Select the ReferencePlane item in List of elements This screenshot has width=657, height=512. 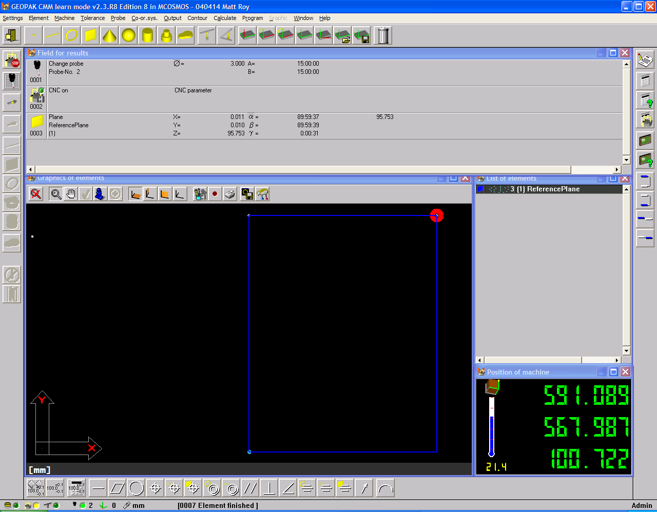[x=549, y=189]
